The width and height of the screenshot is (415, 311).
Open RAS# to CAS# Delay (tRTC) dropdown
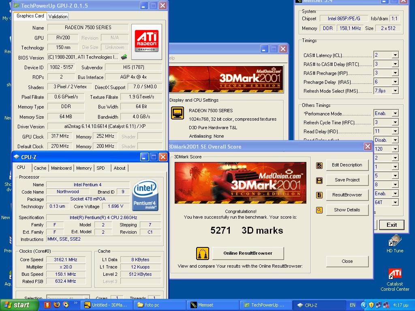click(x=395, y=64)
